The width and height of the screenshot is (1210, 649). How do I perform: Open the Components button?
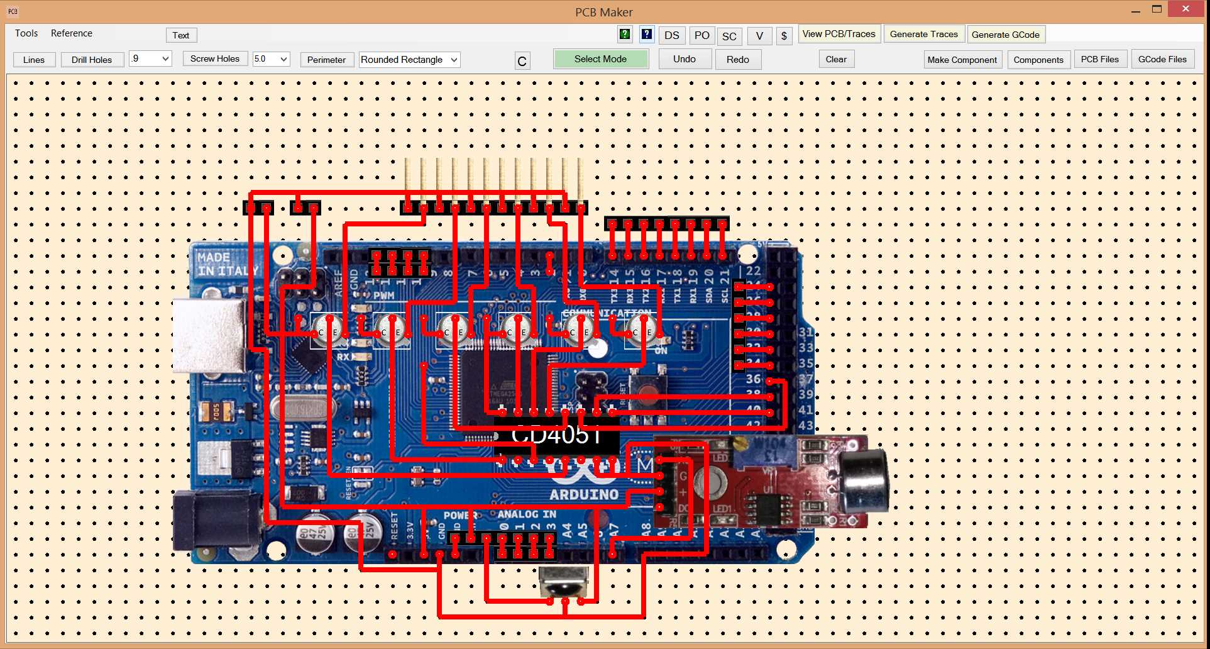click(x=1038, y=60)
